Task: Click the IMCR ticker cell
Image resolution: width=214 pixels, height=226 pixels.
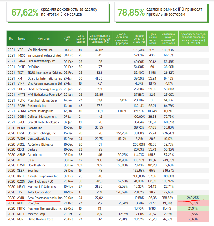Action: [21, 55]
